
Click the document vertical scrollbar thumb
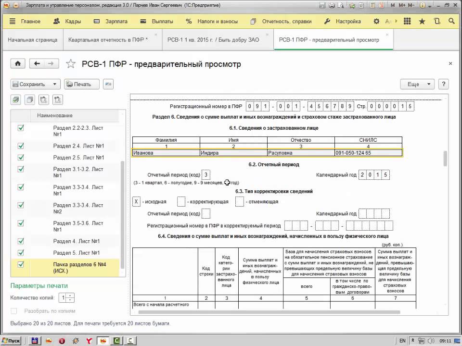coord(445,159)
